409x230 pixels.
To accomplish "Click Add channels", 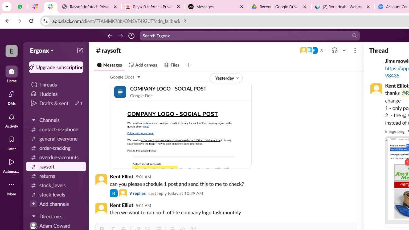I will (56, 204).
